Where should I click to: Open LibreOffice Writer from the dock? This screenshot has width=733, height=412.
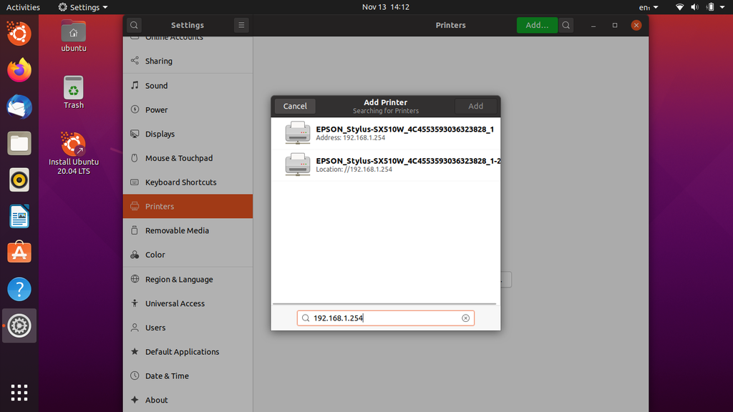click(19, 216)
